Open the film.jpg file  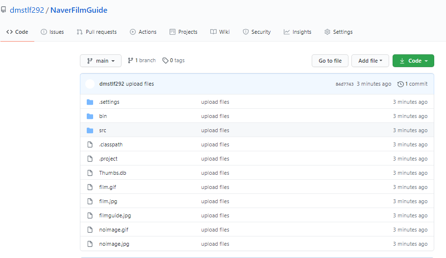(x=108, y=202)
